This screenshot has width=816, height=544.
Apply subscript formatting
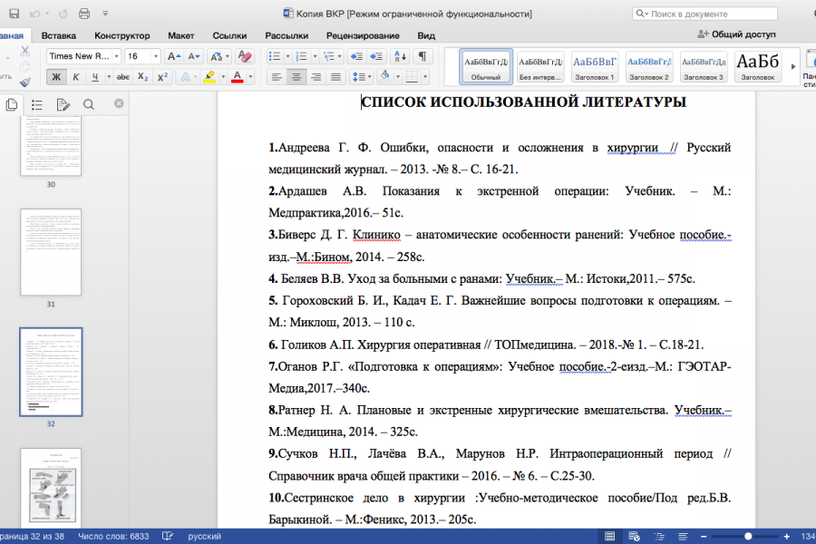142,77
